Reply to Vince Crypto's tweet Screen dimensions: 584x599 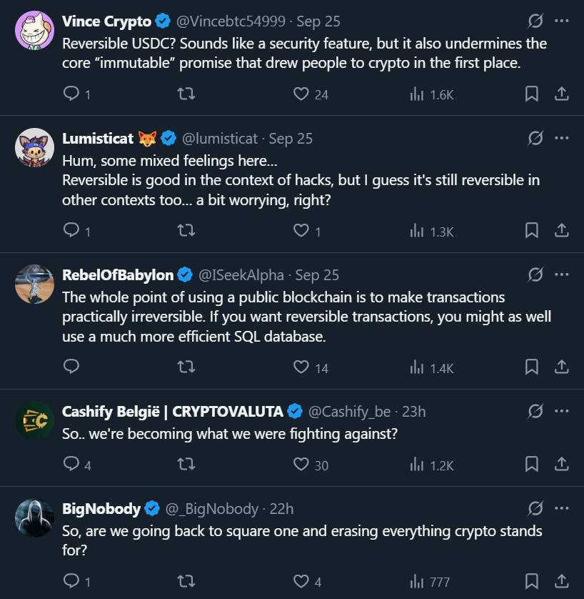pos(71,94)
